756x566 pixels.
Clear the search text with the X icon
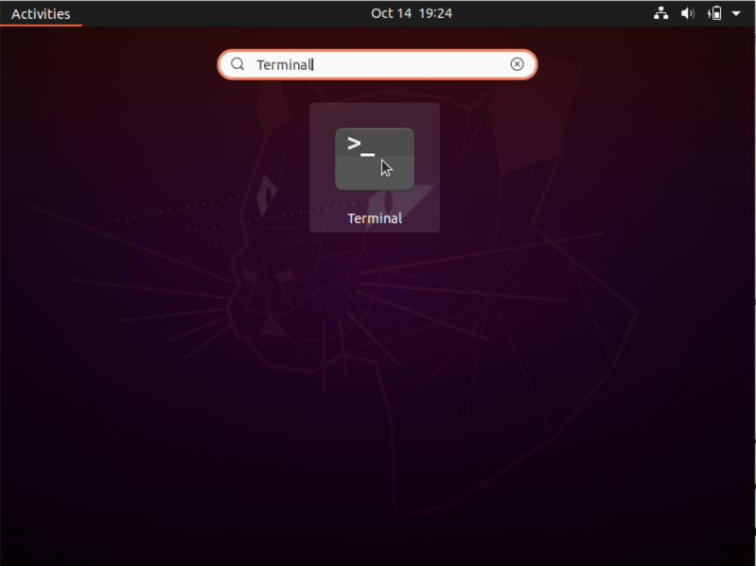pyautogui.click(x=517, y=64)
